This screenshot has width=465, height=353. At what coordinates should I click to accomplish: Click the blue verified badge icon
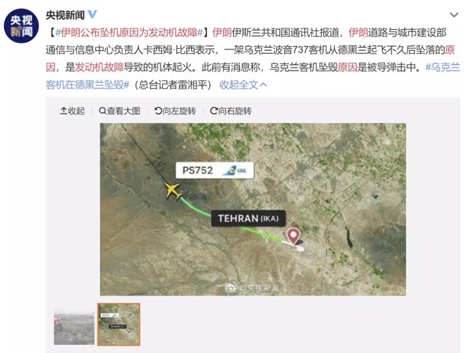tap(93, 15)
